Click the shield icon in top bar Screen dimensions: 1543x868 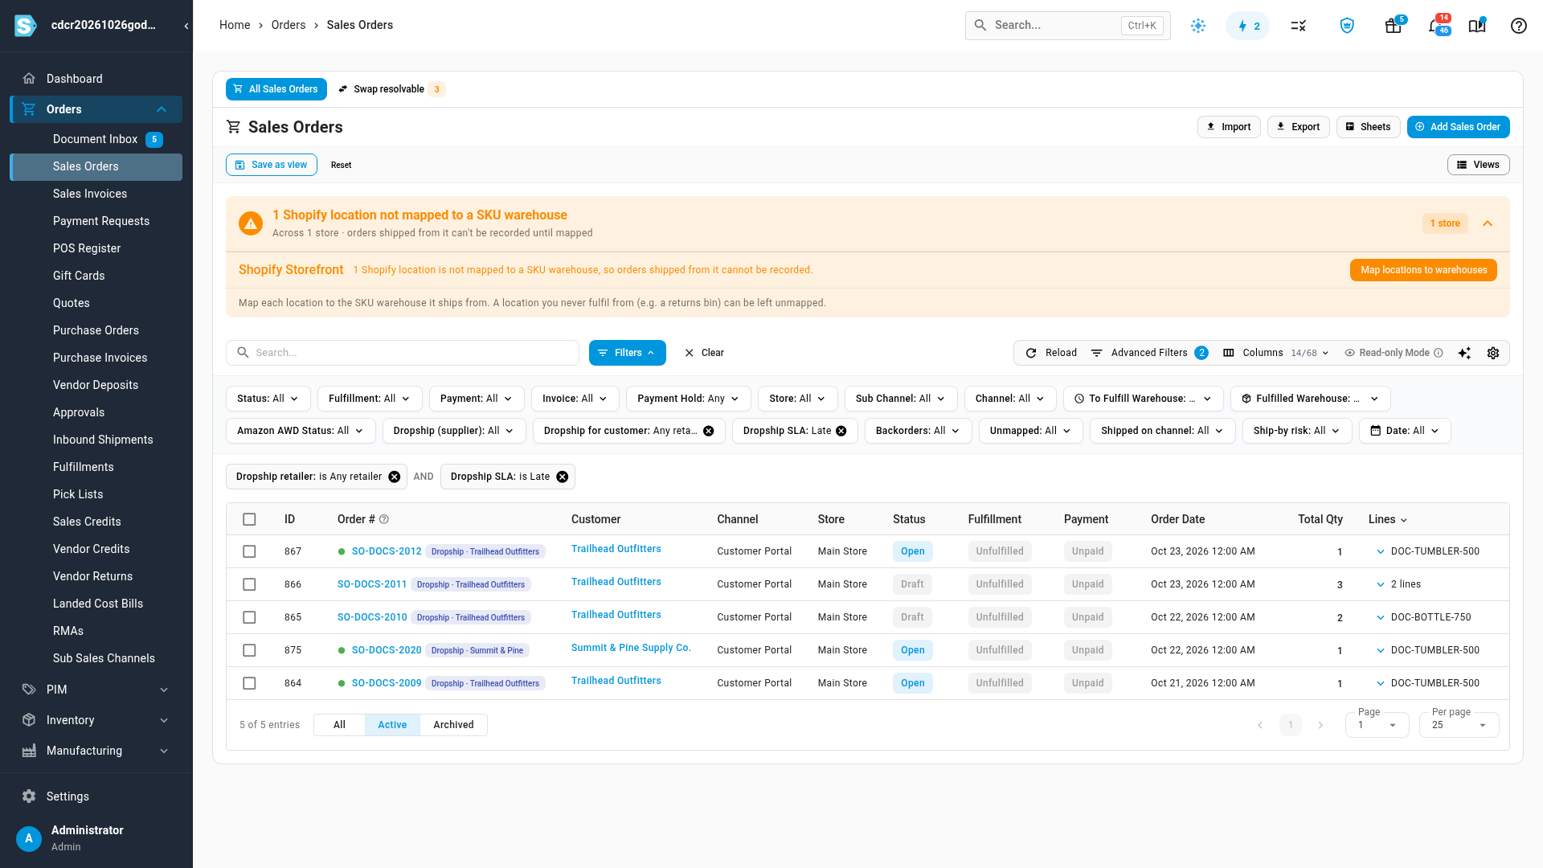[1347, 26]
